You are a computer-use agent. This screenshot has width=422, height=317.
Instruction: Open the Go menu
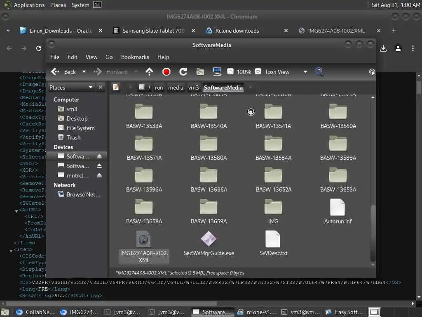[109, 57]
